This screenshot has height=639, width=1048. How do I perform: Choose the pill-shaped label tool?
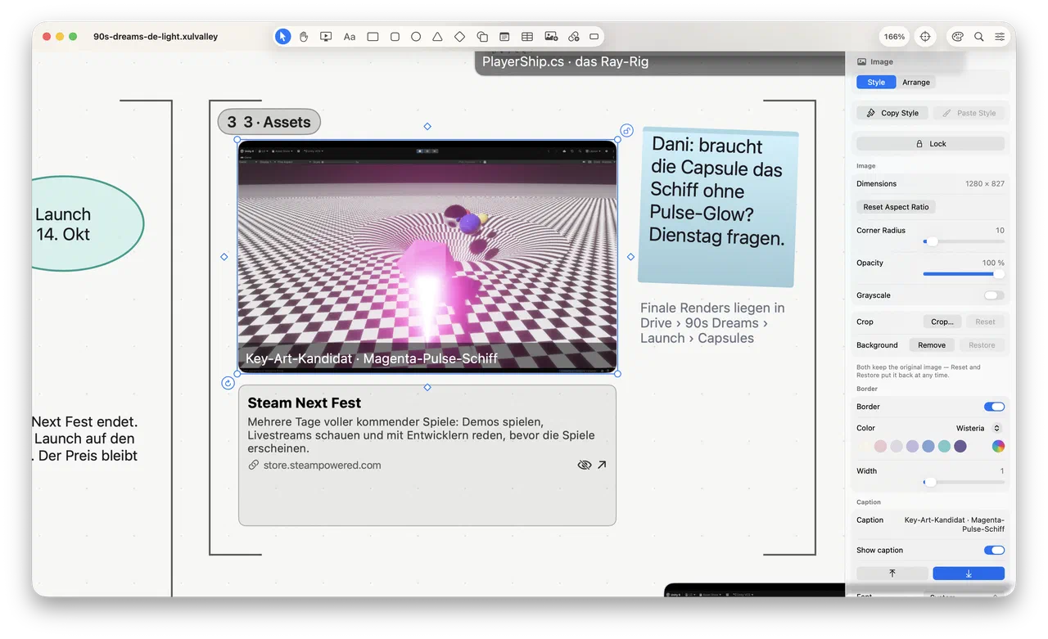[x=595, y=37]
